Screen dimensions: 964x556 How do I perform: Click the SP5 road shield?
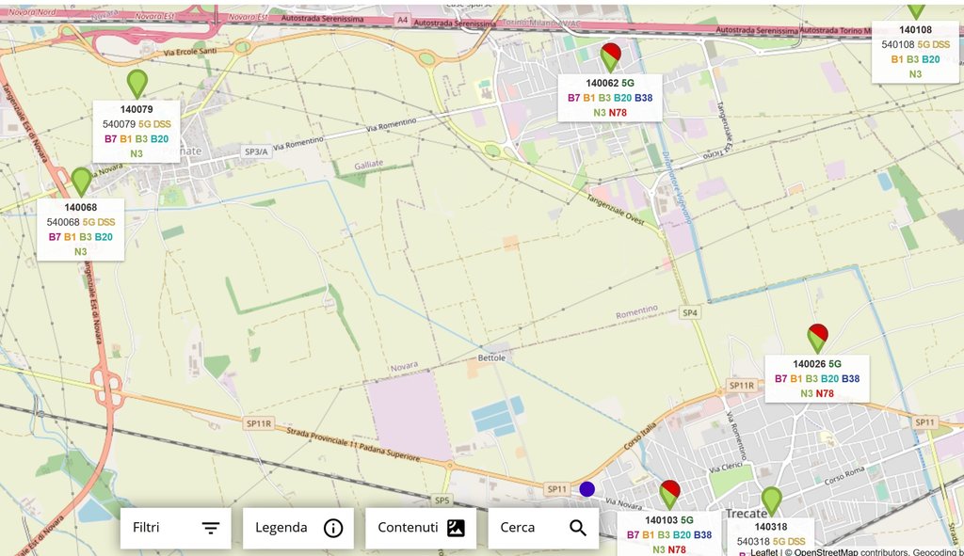442,500
